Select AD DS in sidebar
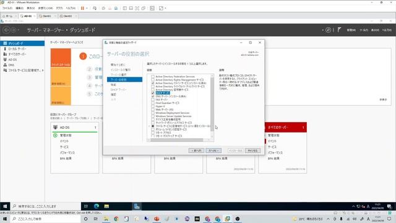 [x=12, y=59]
